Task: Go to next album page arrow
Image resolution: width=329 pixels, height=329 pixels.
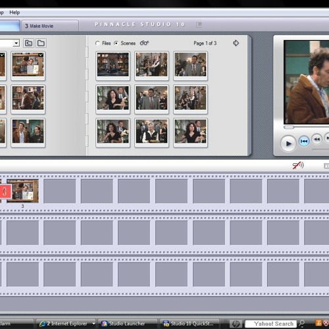Action: [x=236, y=43]
